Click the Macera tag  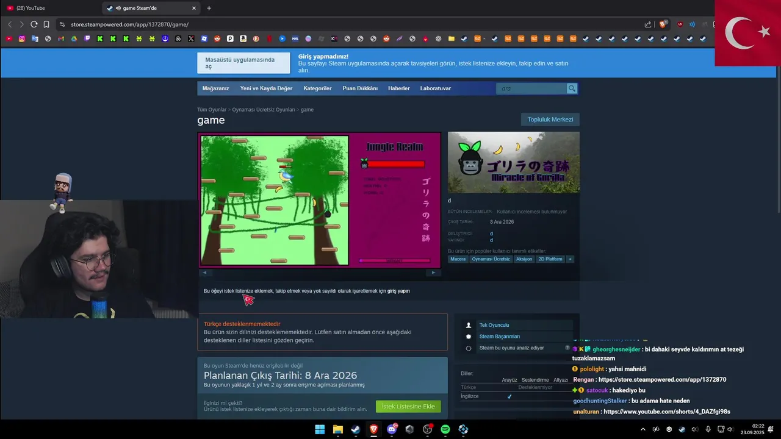coord(458,259)
